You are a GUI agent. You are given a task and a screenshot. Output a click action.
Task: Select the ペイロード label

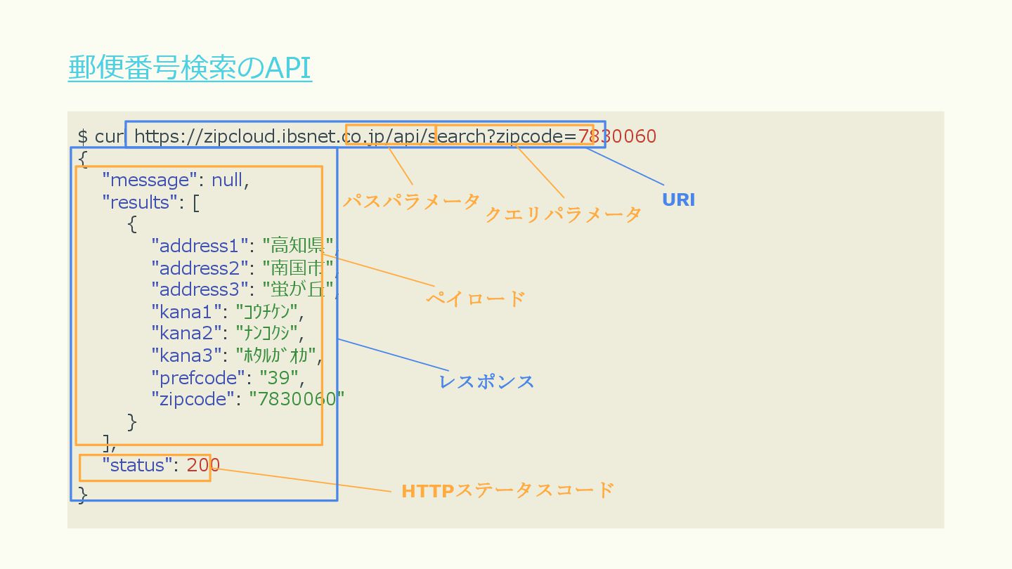[476, 298]
